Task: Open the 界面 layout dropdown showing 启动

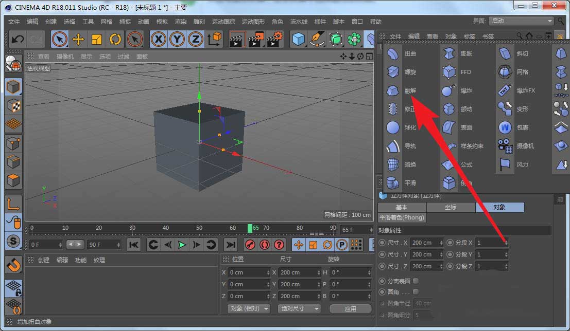Action: [521, 21]
